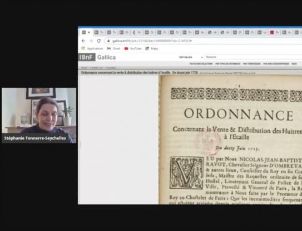Go back using the browser back arrow
This screenshot has width=302, height=231.
pyautogui.click(x=83, y=41)
